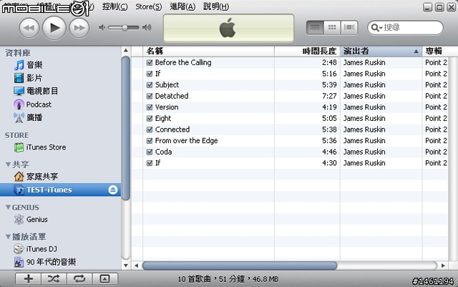Uncheck the first If song (5:16)
Image resolution: width=458 pixels, height=287 pixels.
150,74
